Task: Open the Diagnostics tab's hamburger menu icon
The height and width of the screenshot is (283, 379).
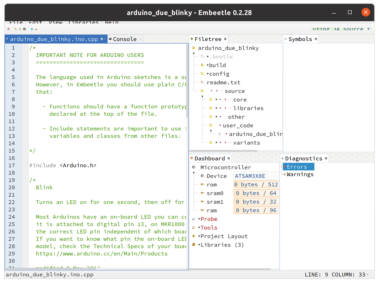Action: coord(326,158)
